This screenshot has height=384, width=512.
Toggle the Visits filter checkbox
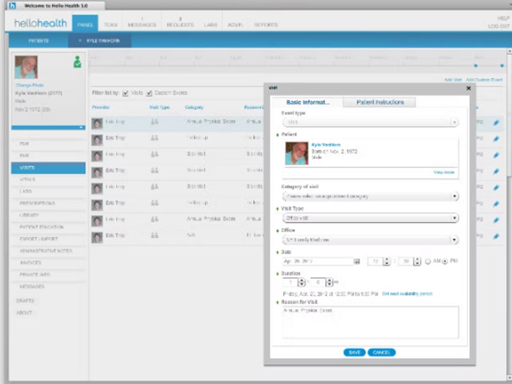pos(125,93)
